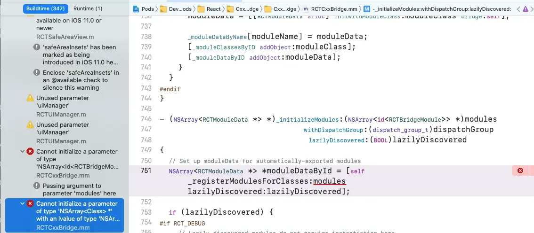Click 'if (lazilyDiscovered)' on line 753
Screen dimensions: 534x233
217,212
